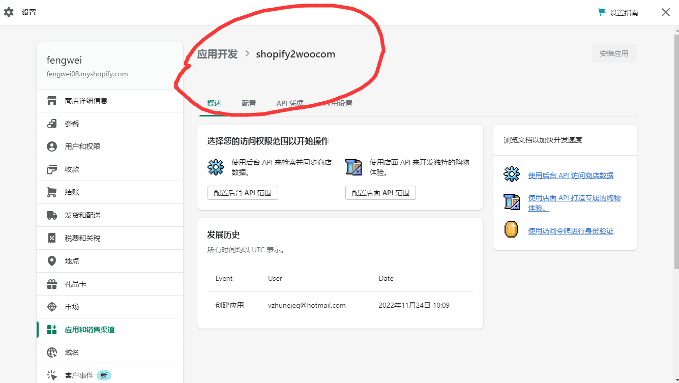Open 客户事件 settings
Image resolution: width=679 pixels, height=383 pixels.
110,374
